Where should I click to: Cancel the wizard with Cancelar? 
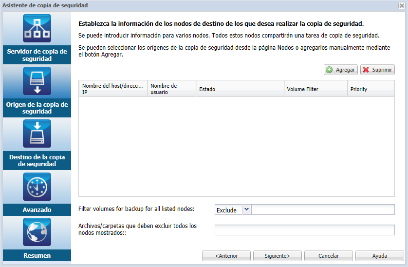329,256
